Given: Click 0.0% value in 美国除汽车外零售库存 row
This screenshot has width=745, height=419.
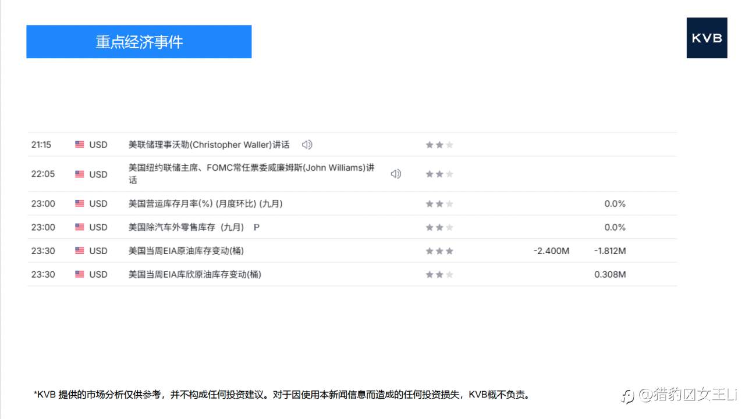Looking at the screenshot, I should [x=615, y=227].
